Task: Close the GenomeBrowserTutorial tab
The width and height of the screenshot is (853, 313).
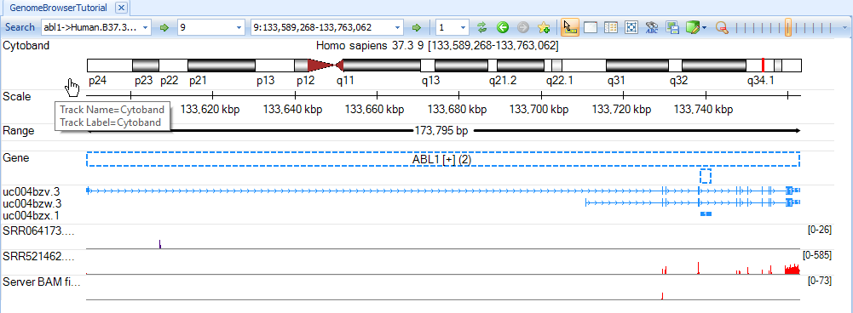Action: pos(122,8)
